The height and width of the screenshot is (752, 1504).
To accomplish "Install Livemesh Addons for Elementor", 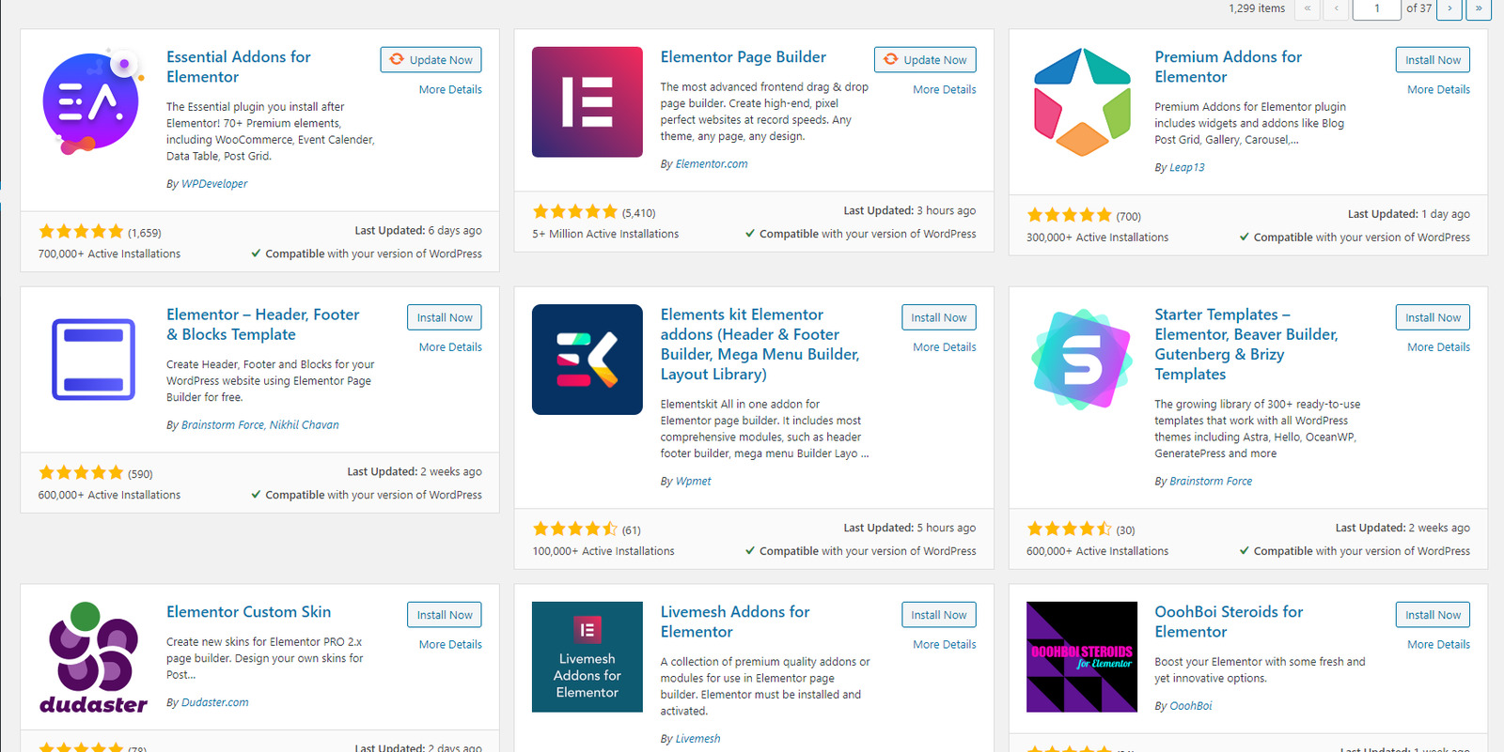I will [x=938, y=615].
